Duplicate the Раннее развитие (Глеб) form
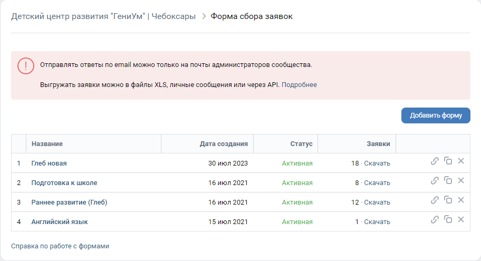This screenshot has height=261, width=481. tap(448, 200)
